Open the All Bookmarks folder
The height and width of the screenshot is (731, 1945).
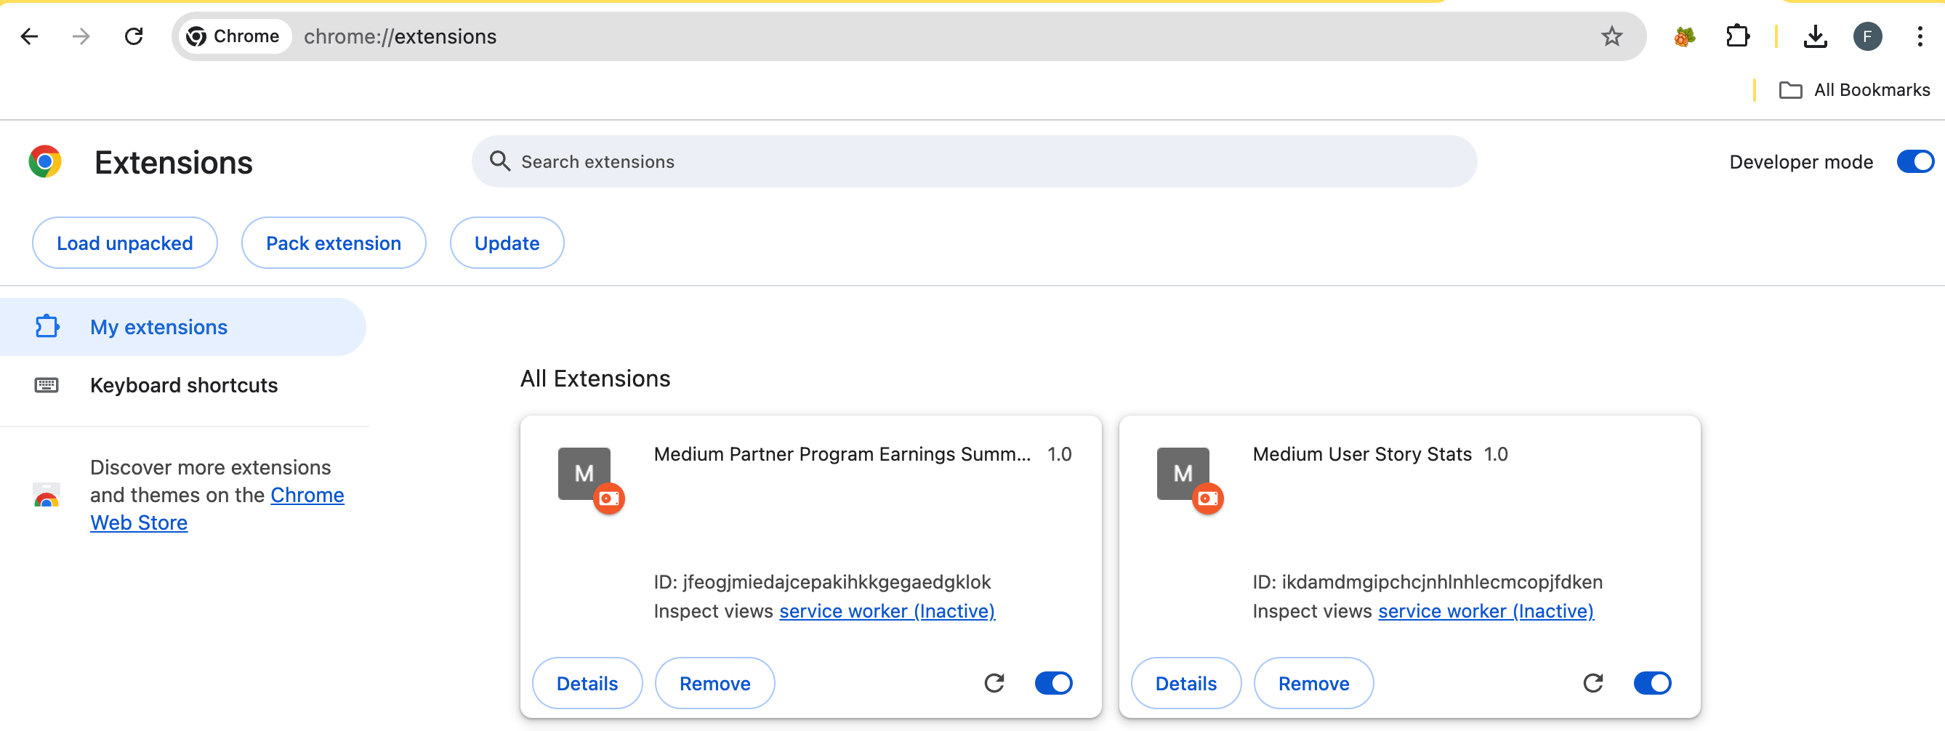tap(1854, 90)
